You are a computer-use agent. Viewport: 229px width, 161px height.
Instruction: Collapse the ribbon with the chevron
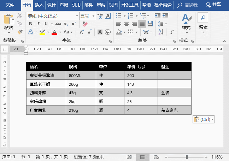[224, 41]
